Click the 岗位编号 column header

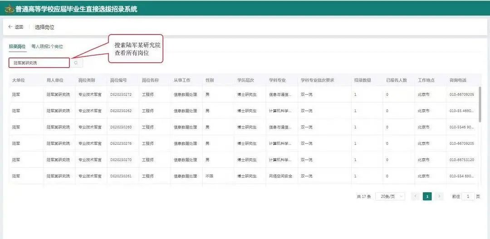(x=118, y=80)
